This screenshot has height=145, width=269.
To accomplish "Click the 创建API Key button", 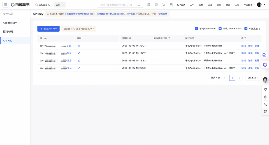I will (x=48, y=29).
